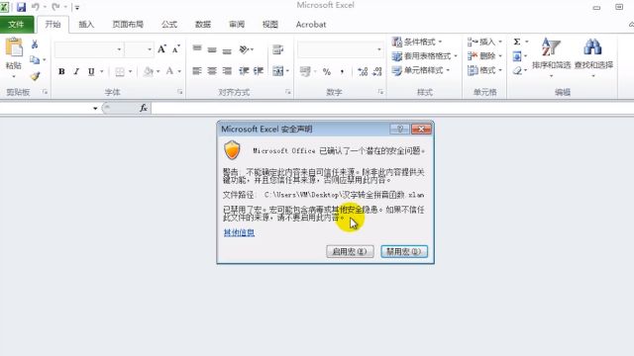Expand the Name Box dropdown arrow
This screenshot has height=356, width=634.
click(x=95, y=108)
